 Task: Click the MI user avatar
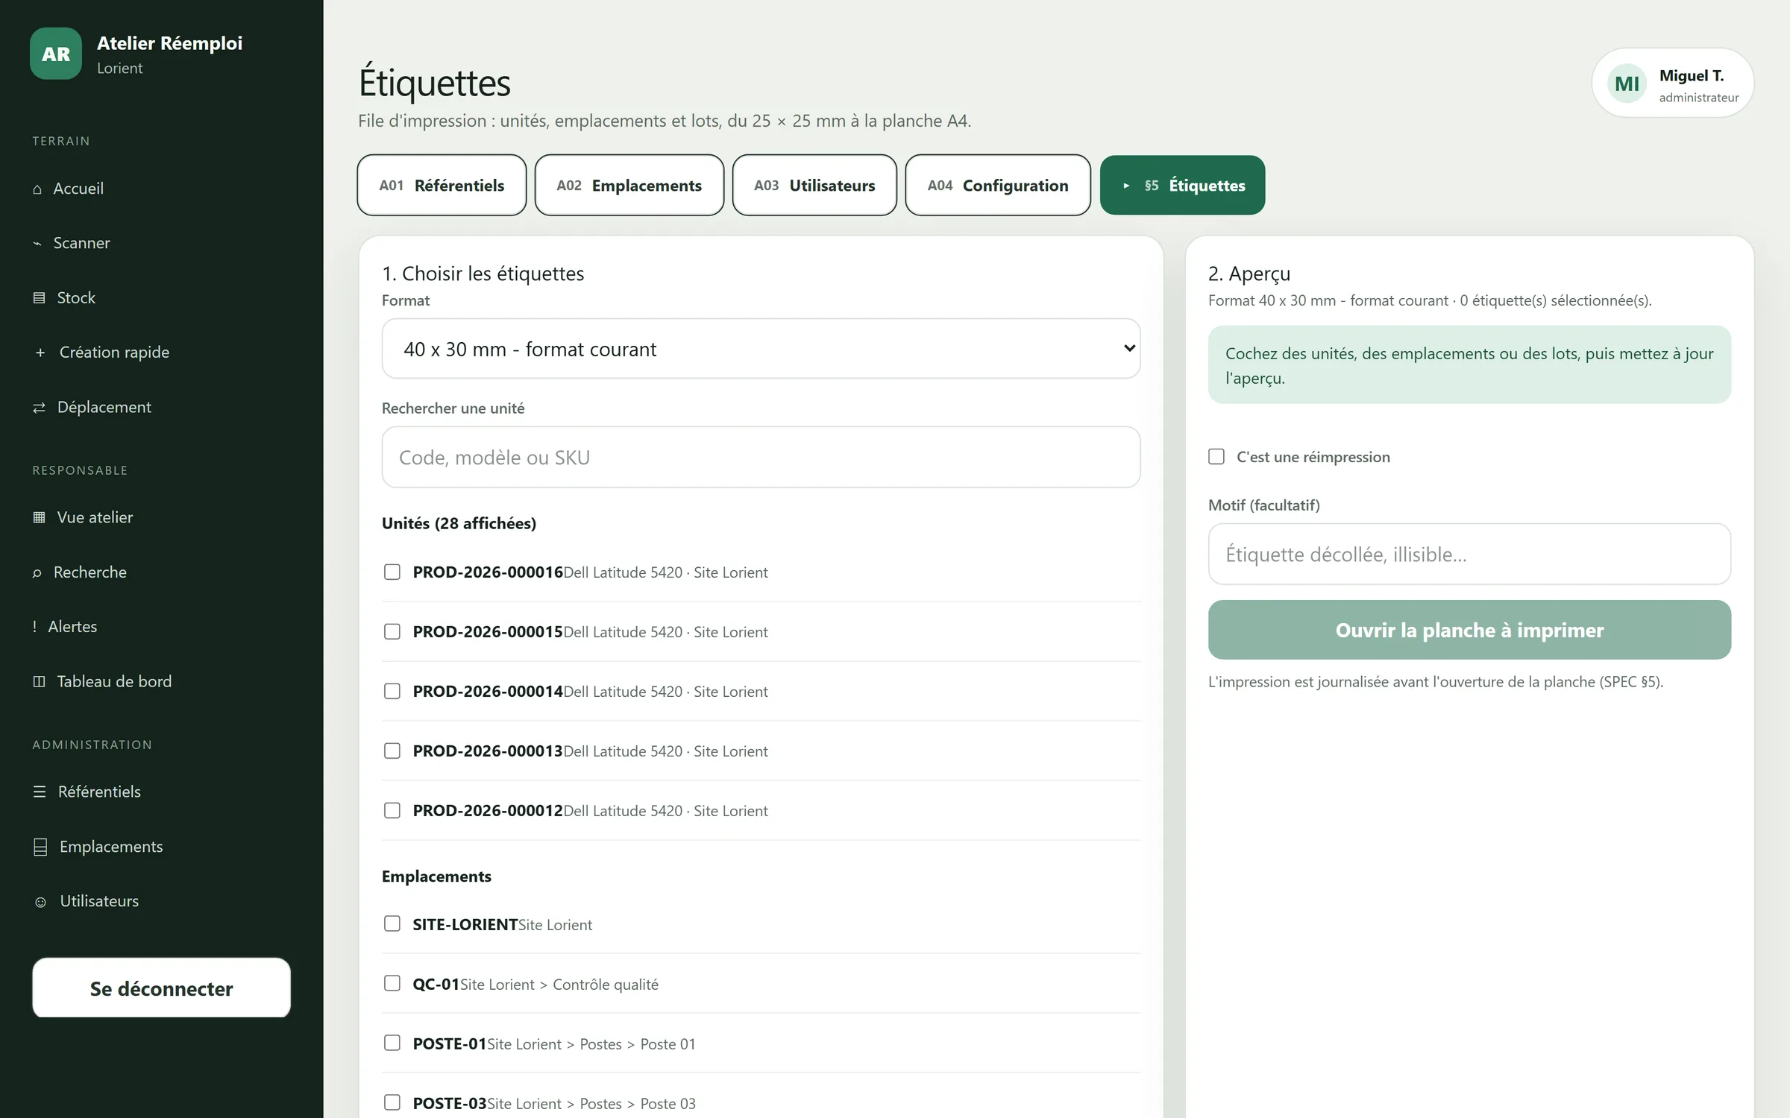click(1627, 83)
